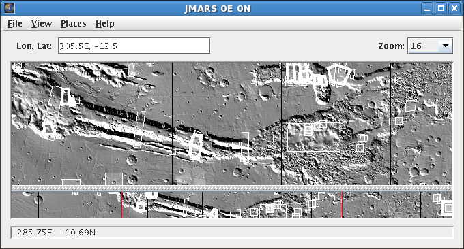Click the coordinates status bar at bottom
Viewport: 464px width, 249px height.
point(232,233)
